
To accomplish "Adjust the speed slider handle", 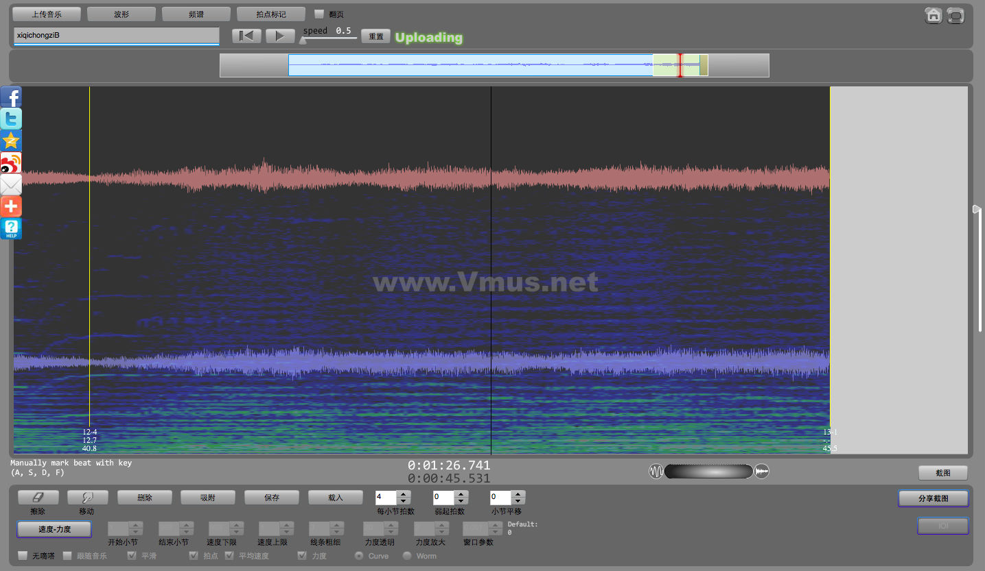I will (x=303, y=40).
